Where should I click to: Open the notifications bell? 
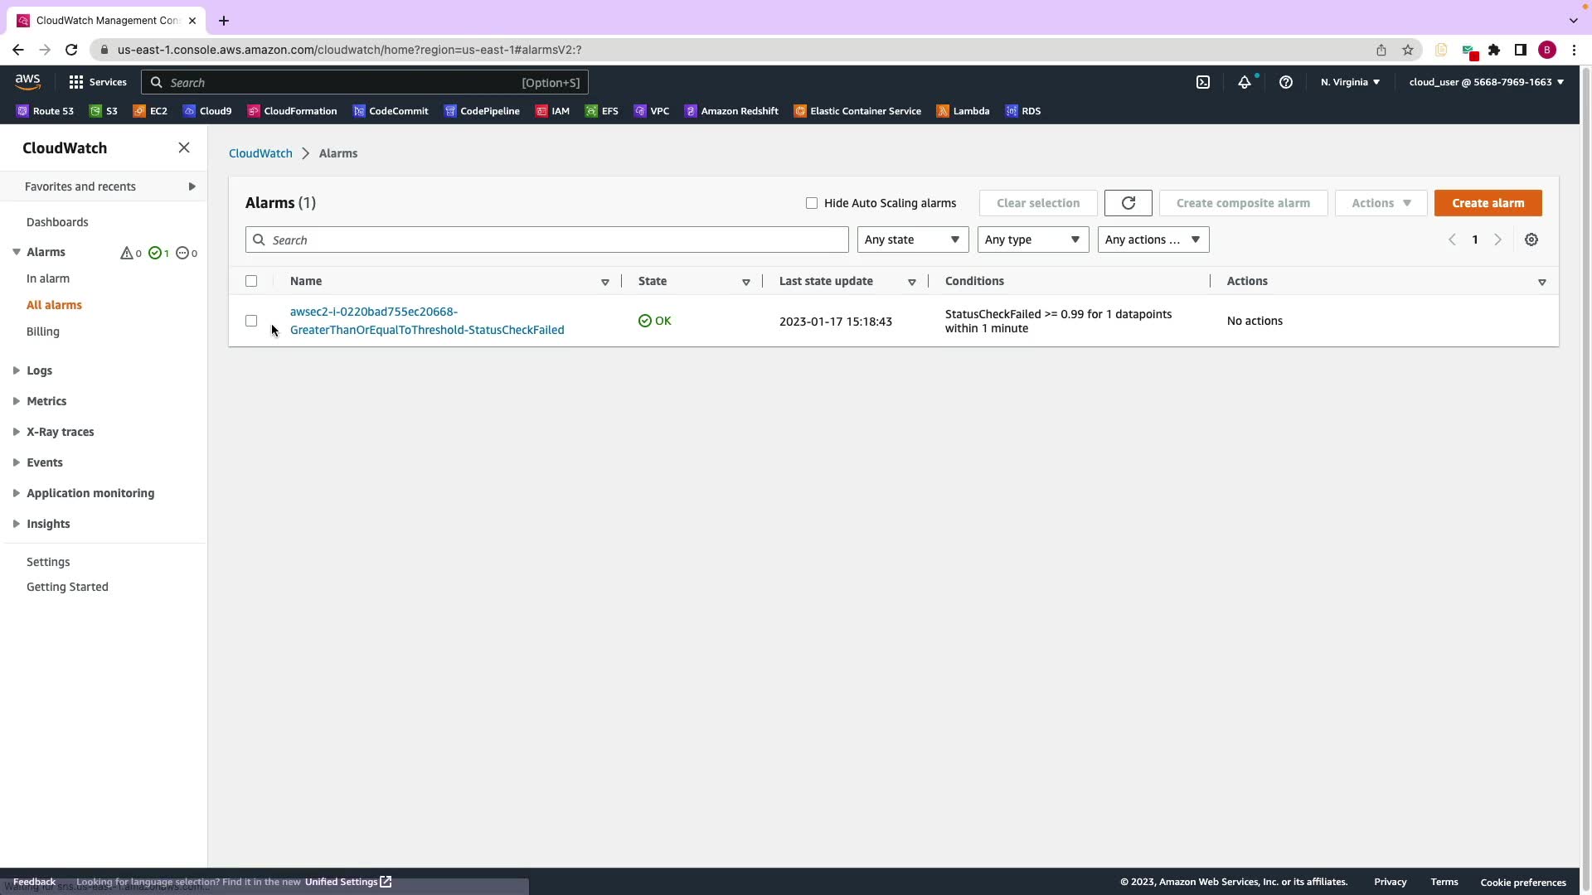tap(1244, 82)
